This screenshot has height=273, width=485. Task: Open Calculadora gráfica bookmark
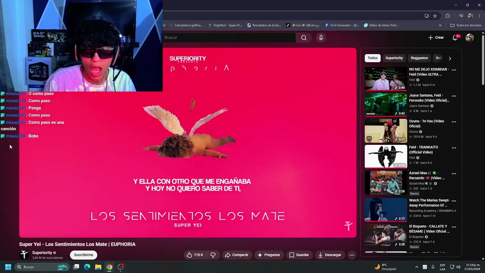click(x=186, y=25)
